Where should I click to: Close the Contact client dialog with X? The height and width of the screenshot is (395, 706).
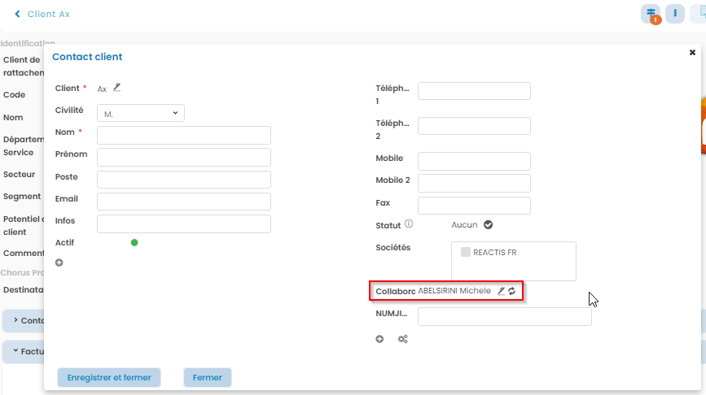click(692, 52)
